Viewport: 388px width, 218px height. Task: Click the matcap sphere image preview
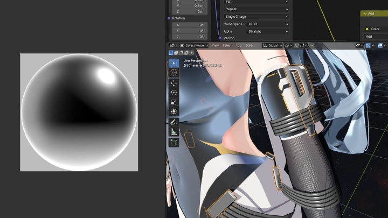[79, 112]
